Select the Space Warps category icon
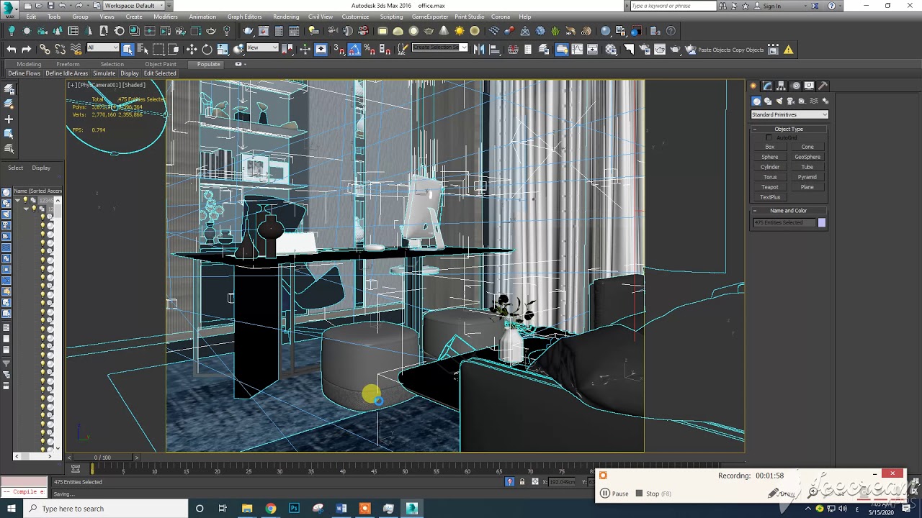Image resolution: width=922 pixels, height=518 pixels. coord(814,101)
